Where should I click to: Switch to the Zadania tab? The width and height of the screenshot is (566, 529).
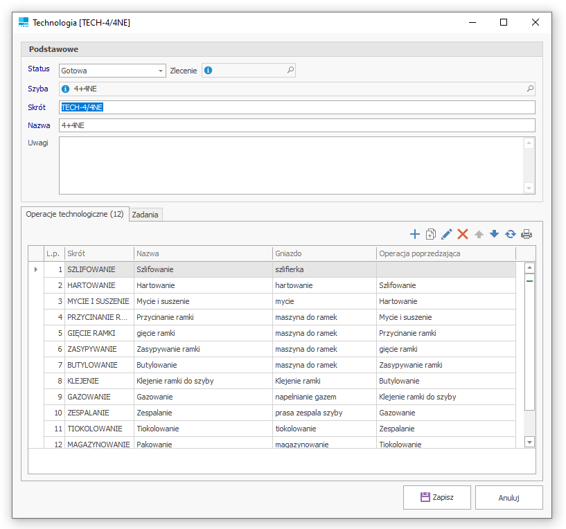(145, 215)
